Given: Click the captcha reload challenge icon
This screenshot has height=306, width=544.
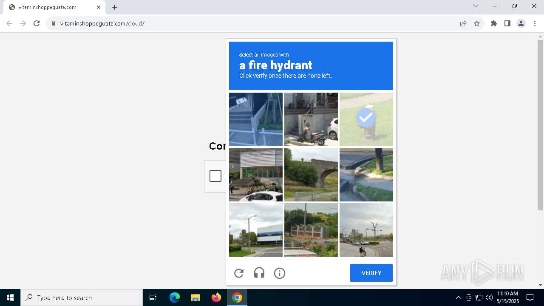Looking at the screenshot, I should pos(239,273).
